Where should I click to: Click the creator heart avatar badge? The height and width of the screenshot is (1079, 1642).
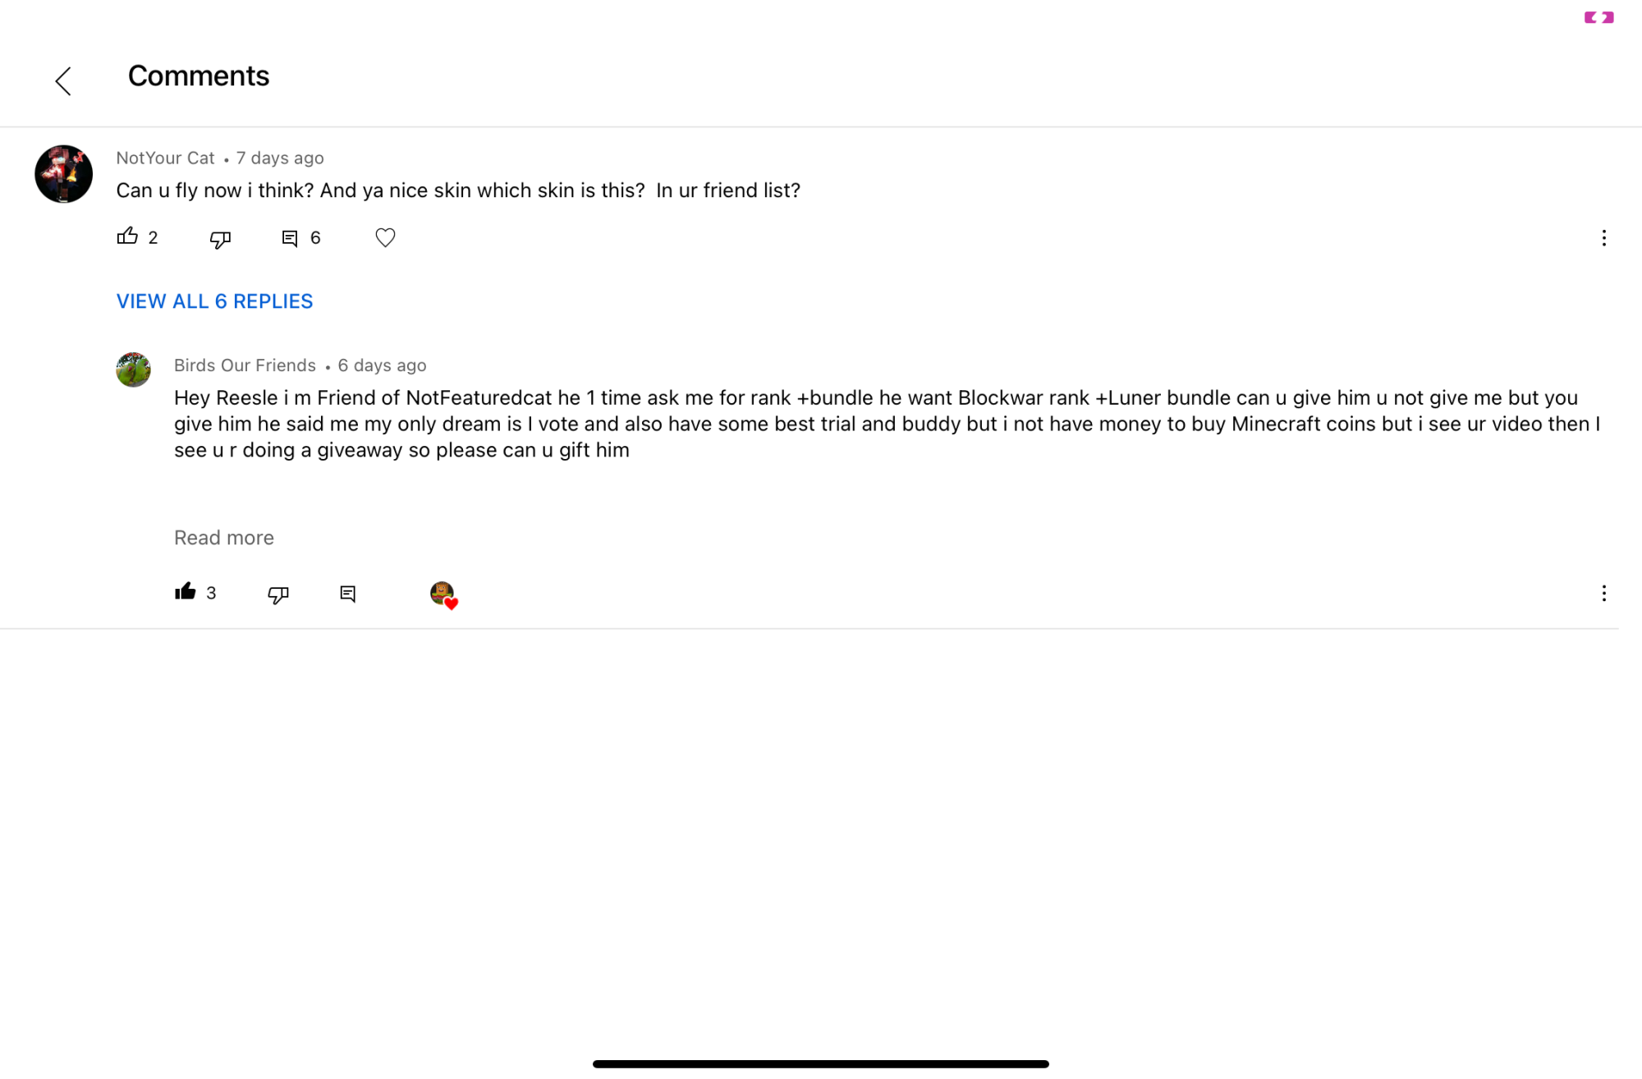[x=443, y=595]
